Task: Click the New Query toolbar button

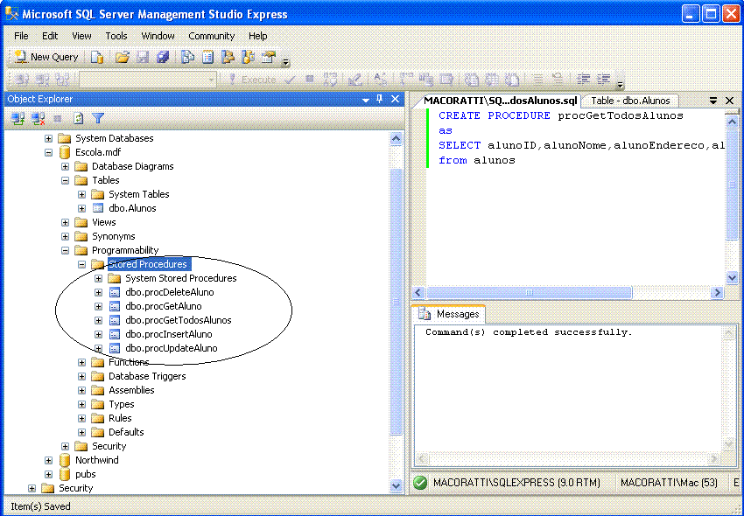Action: point(46,57)
